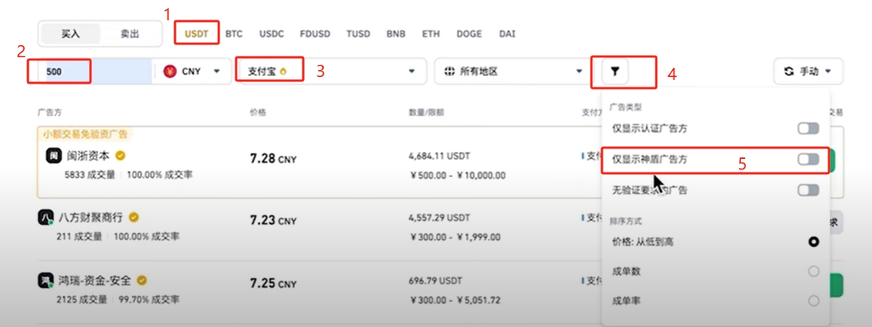This screenshot has width=872, height=327.
Task: Expand the 支付宝 payment method dropdown
Action: click(331, 71)
